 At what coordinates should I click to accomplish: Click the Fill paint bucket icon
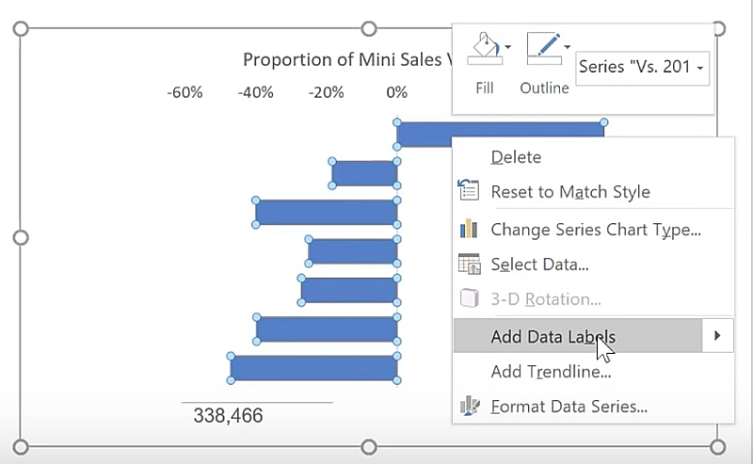coord(482,49)
